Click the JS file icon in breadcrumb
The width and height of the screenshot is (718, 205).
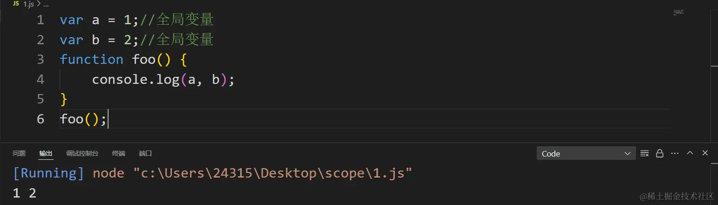(x=16, y=3)
